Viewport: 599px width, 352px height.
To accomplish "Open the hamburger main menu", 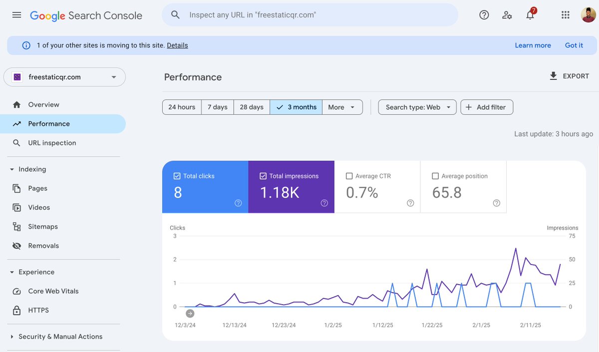I will [16, 15].
